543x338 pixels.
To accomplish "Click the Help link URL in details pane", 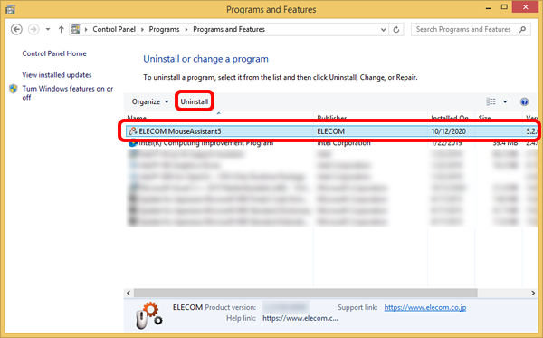I will 300,318.
